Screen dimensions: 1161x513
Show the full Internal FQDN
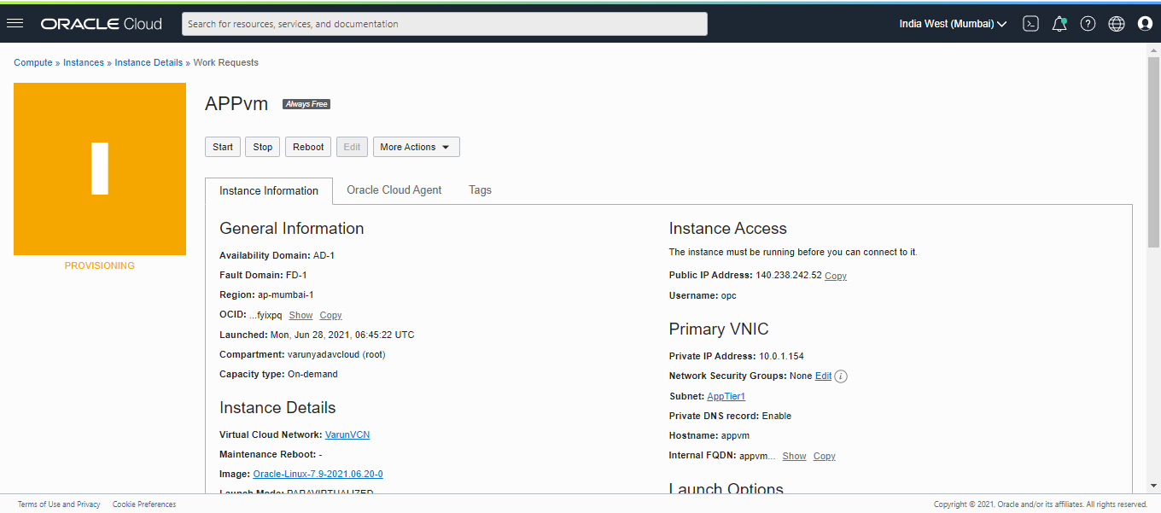point(794,456)
